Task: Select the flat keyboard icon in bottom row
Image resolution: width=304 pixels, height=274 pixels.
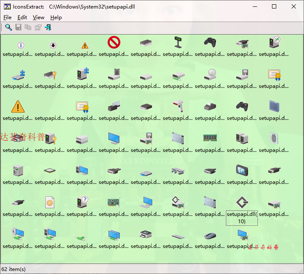Action: 178,236
